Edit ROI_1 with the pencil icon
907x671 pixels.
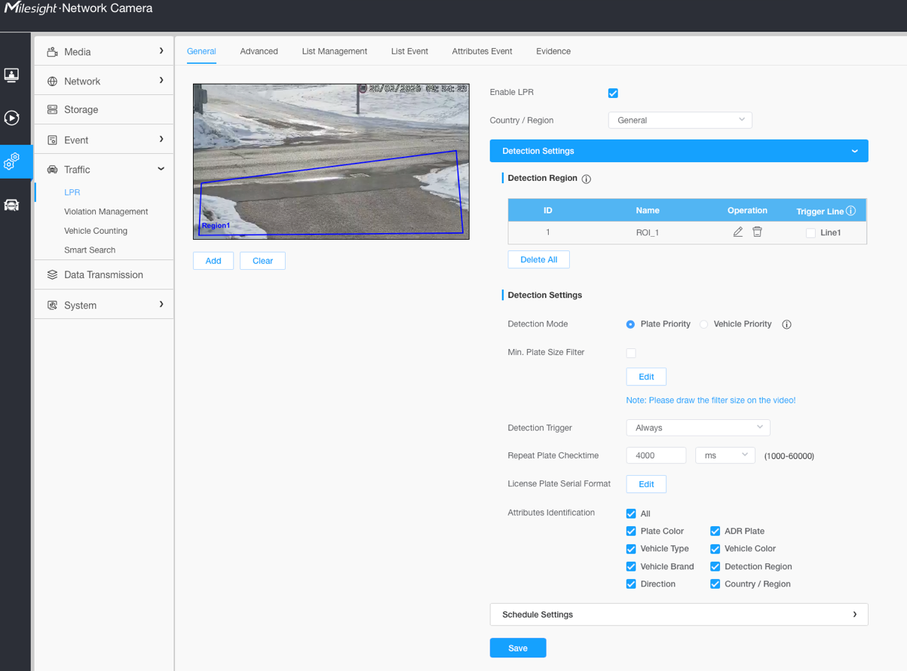737,232
